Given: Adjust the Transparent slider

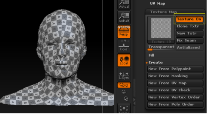Looking at the screenshot, I should click(161, 48).
